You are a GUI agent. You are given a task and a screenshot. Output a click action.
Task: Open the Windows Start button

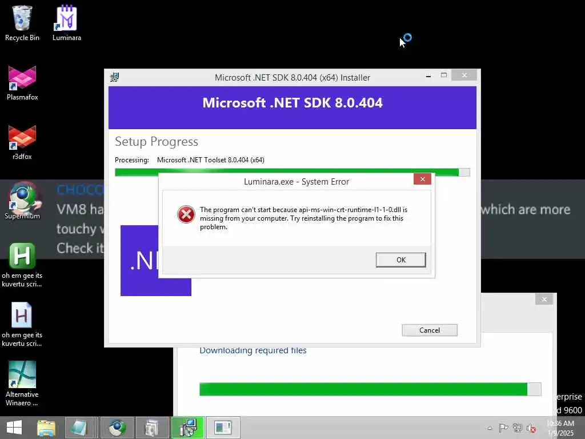(x=14, y=428)
